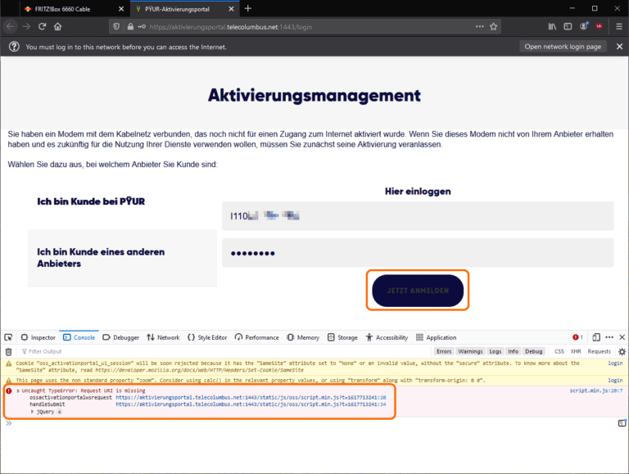The image size is (629, 474).
Task: Open the browser home page
Action: (58, 26)
